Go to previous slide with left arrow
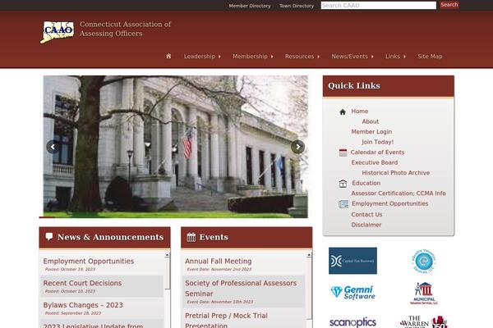Screen dimensions: 493x328 point(53,147)
